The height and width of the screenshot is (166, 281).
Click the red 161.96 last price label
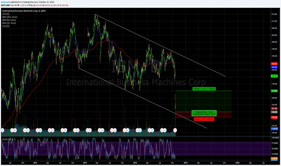pyautogui.click(x=274, y=109)
